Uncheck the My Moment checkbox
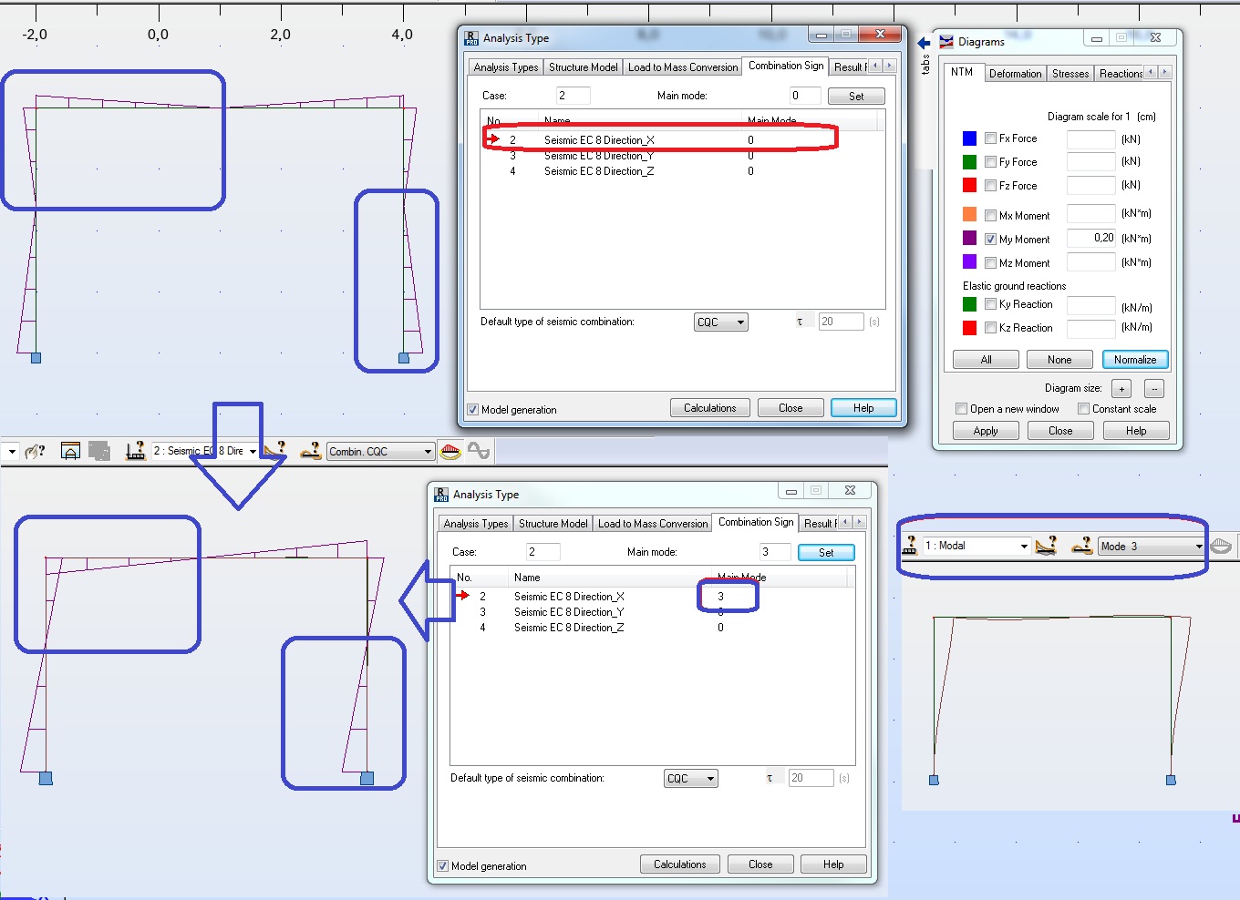Viewport: 1240px width, 900px height. pos(990,239)
